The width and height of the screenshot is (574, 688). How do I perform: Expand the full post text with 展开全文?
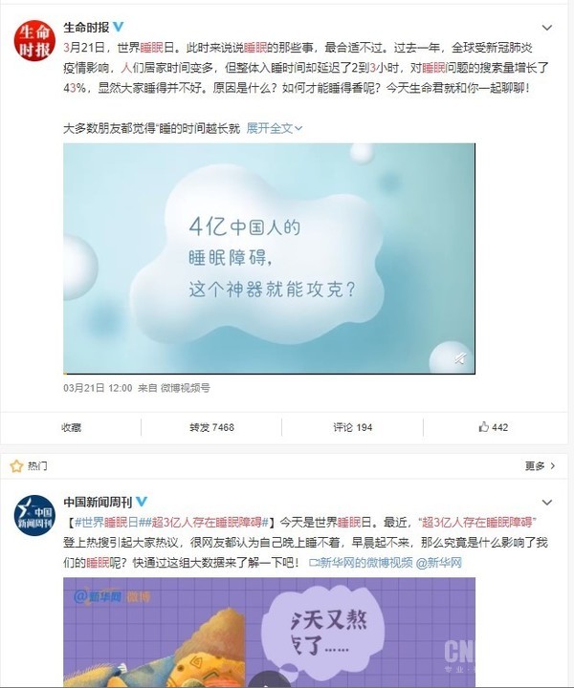point(275,128)
